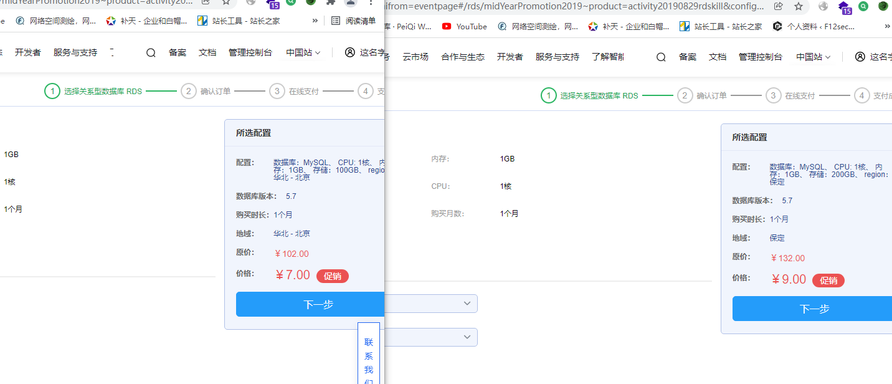
Task: Bookmark the page with the star in the activity20190829rdskill address bar
Action: [x=798, y=6]
